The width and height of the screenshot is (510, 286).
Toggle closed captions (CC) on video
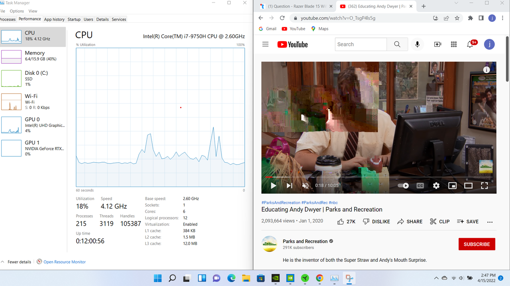click(420, 186)
